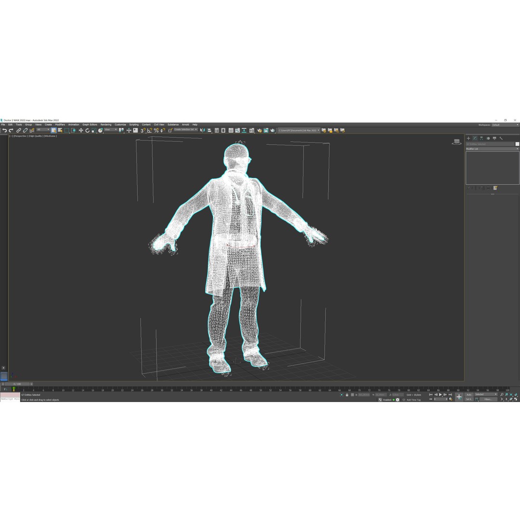This screenshot has height=520, width=520.
Task: Activate the Select and Scale tool
Action: [x=94, y=130]
